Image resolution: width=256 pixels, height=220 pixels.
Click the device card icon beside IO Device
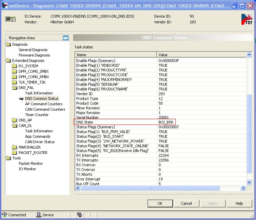click(10, 19)
